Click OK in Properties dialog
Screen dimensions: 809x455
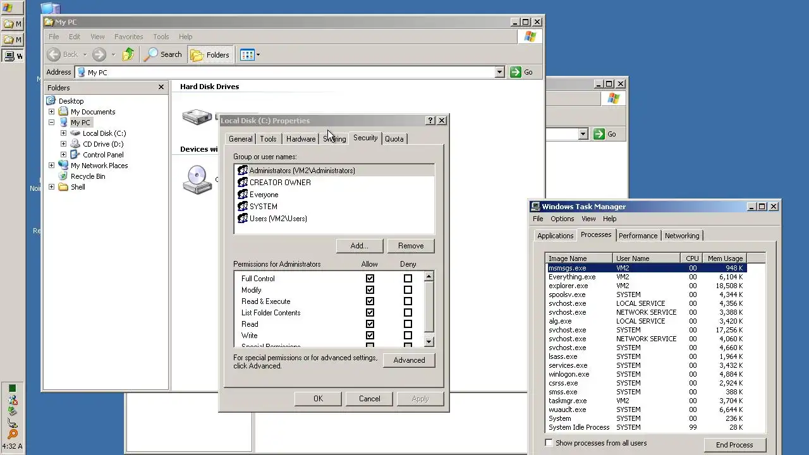[318, 399]
